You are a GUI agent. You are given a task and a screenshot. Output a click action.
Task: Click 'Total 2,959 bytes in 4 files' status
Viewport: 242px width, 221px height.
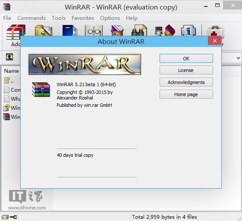pyautogui.click(x=164, y=217)
